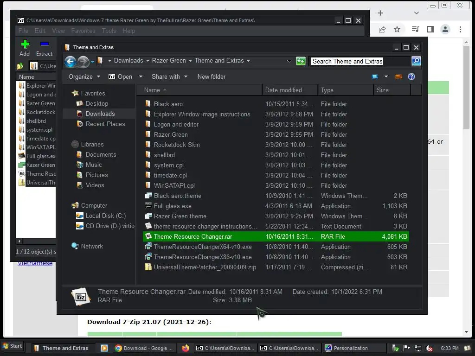
Task: Open the 7-Zip Favorites menu
Action: tap(83, 31)
